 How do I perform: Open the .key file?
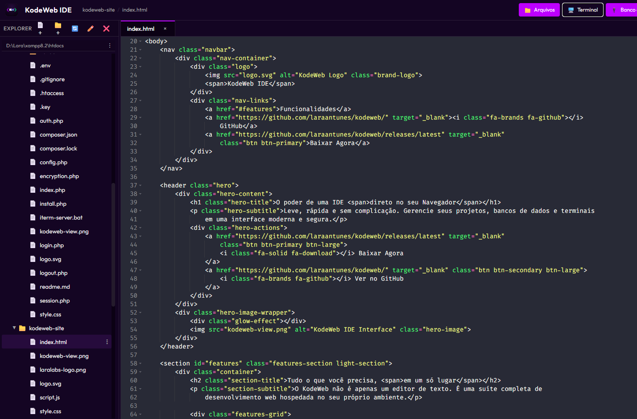pyautogui.click(x=57, y=107)
